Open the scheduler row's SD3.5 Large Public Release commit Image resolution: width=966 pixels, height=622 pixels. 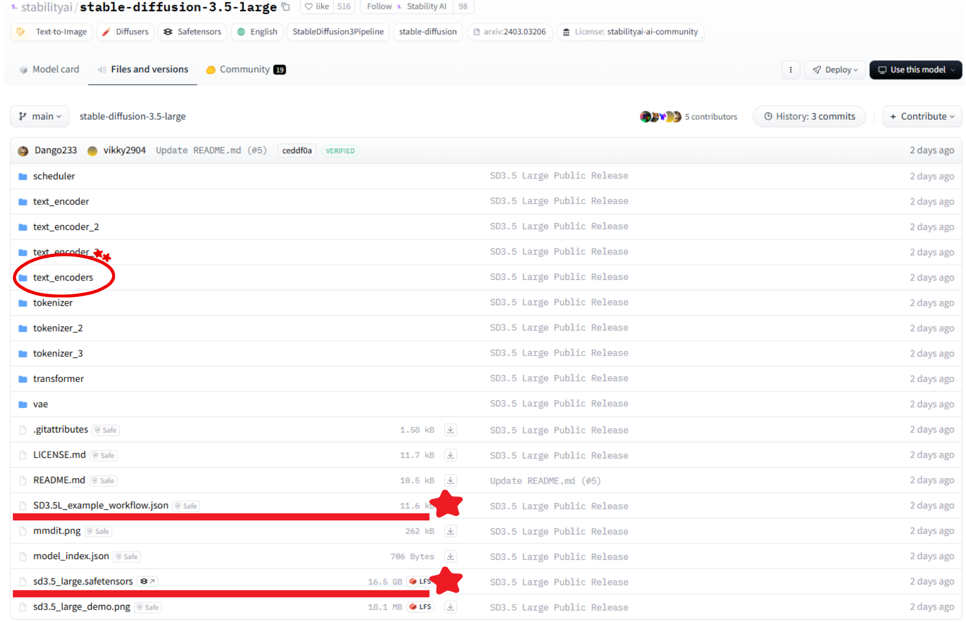(x=559, y=175)
